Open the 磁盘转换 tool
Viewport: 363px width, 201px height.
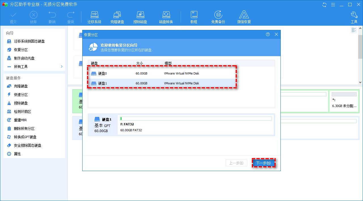pos(166,16)
